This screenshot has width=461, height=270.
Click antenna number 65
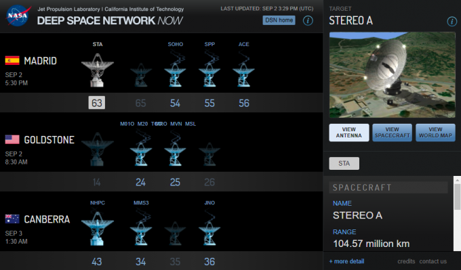tap(140, 104)
